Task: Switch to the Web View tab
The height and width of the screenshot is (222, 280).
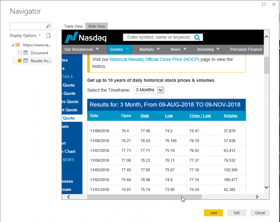Action: 97,26
